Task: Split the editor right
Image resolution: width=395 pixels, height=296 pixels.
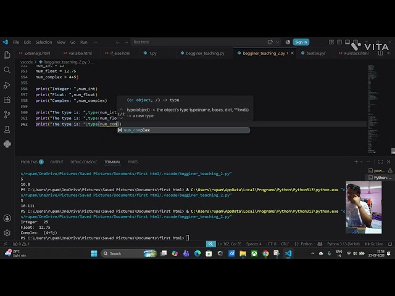Action: pos(380,53)
